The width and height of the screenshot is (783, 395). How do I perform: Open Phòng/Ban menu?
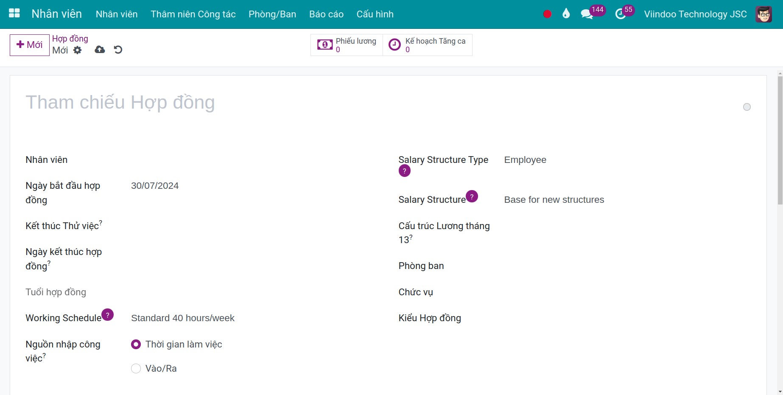coord(272,14)
